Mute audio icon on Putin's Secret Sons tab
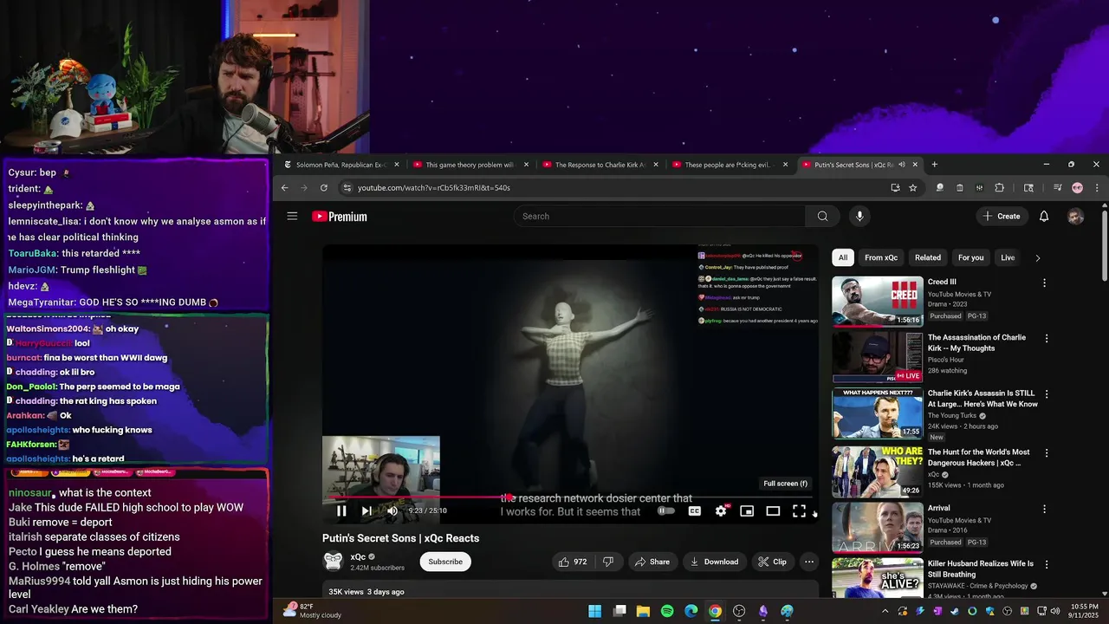1109x624 pixels. (901, 165)
